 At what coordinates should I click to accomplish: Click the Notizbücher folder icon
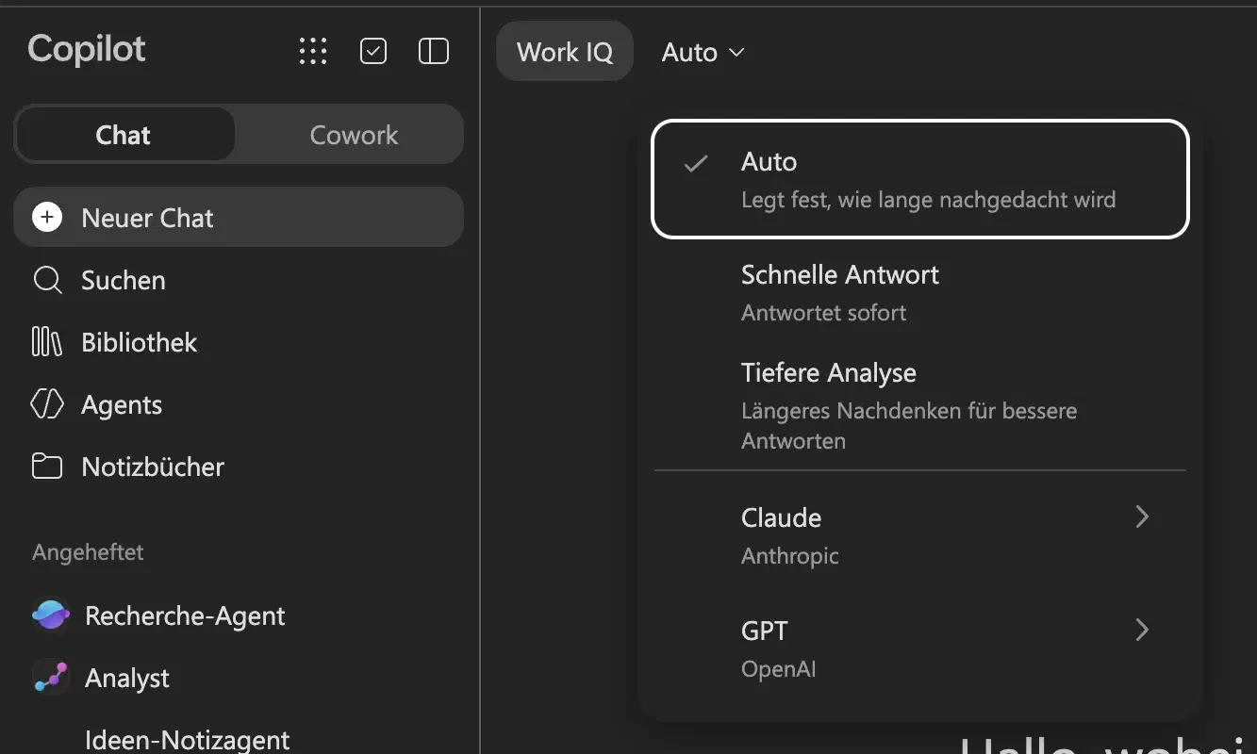pos(47,467)
